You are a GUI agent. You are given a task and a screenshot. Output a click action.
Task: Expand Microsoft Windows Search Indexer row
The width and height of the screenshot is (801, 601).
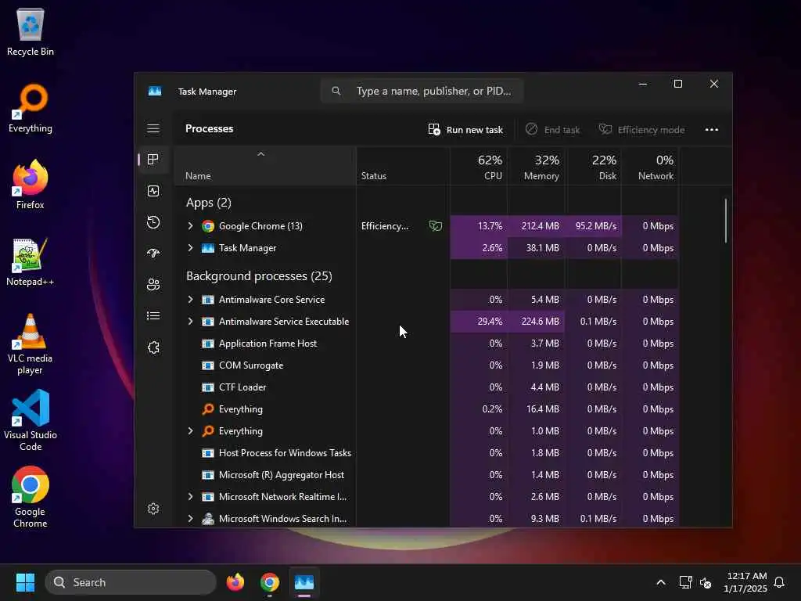point(190,518)
